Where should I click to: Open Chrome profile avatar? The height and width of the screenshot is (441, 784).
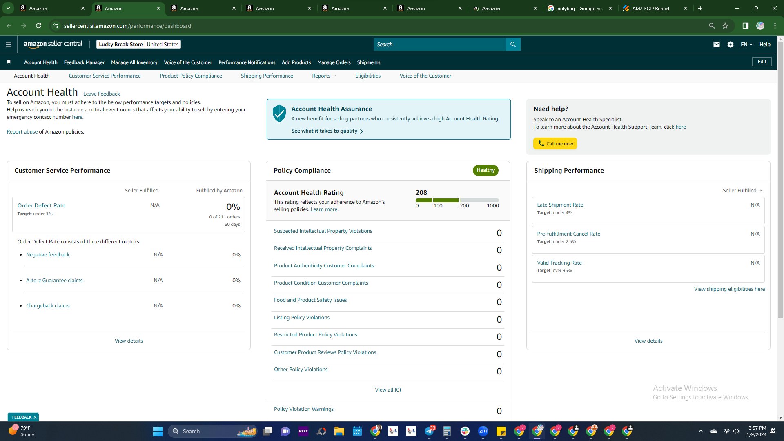pos(760,26)
